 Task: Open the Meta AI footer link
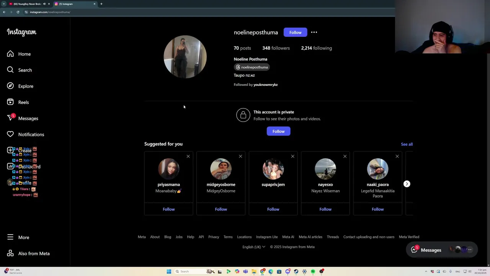pos(288,237)
